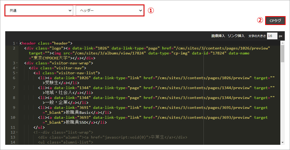This screenshot has width=290, height=150.
Task: Click the text 一般・企業 in line 8
Action: [x=56, y=103]
